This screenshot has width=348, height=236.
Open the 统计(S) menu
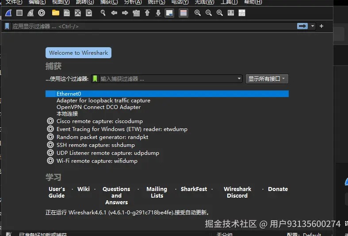pos(157,2)
